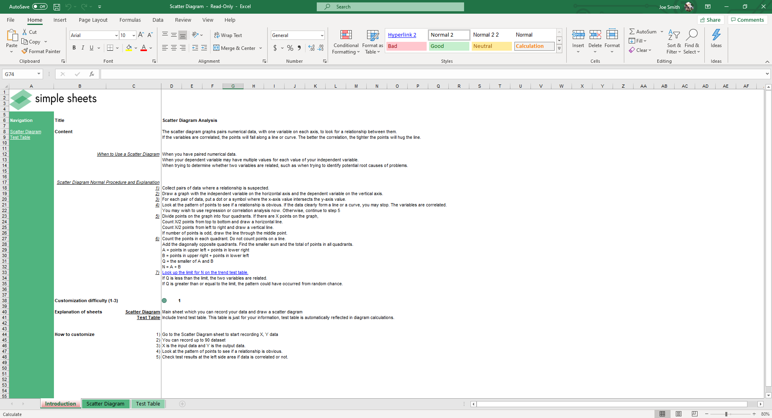The height and width of the screenshot is (418, 772).
Task: Toggle Italic formatting
Action: click(83, 48)
